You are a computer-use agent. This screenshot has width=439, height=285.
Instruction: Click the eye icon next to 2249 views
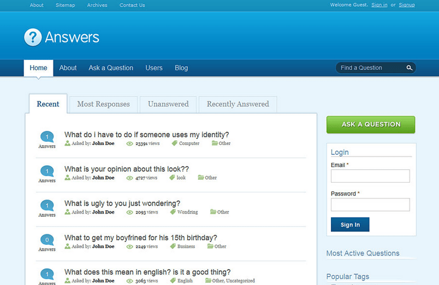(x=129, y=247)
